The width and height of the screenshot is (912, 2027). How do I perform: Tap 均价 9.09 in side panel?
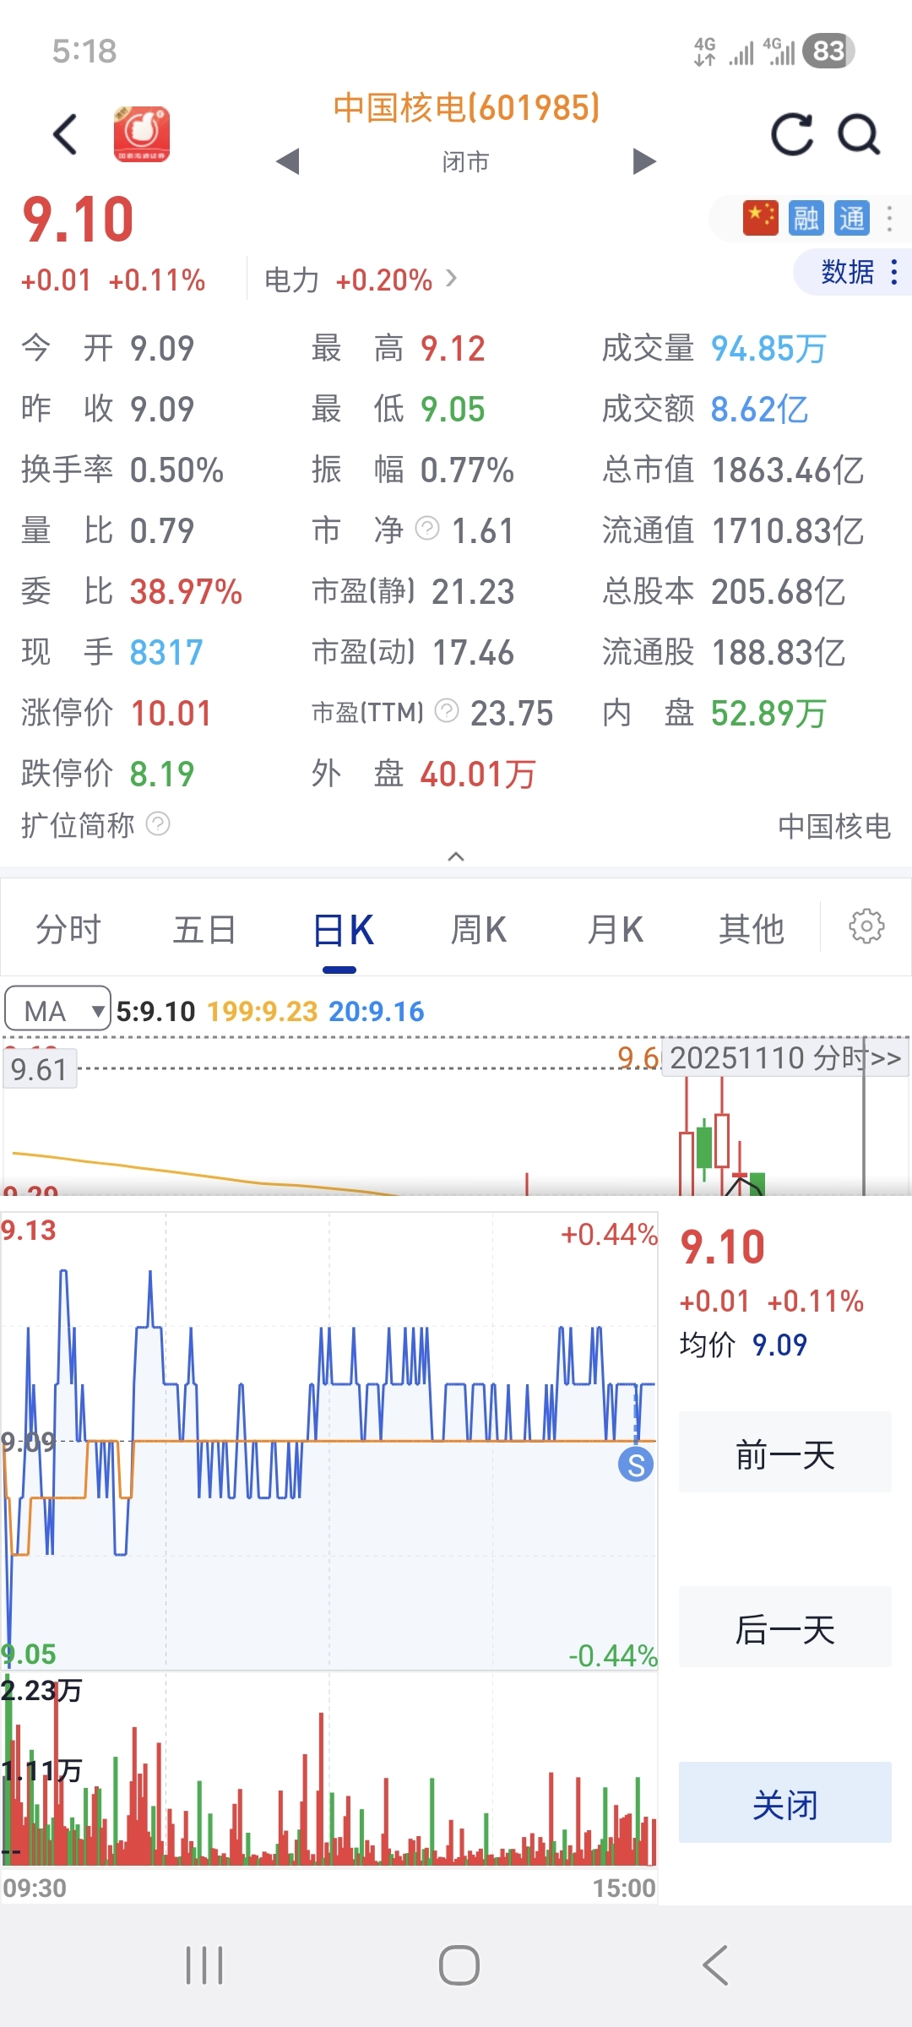point(744,1345)
